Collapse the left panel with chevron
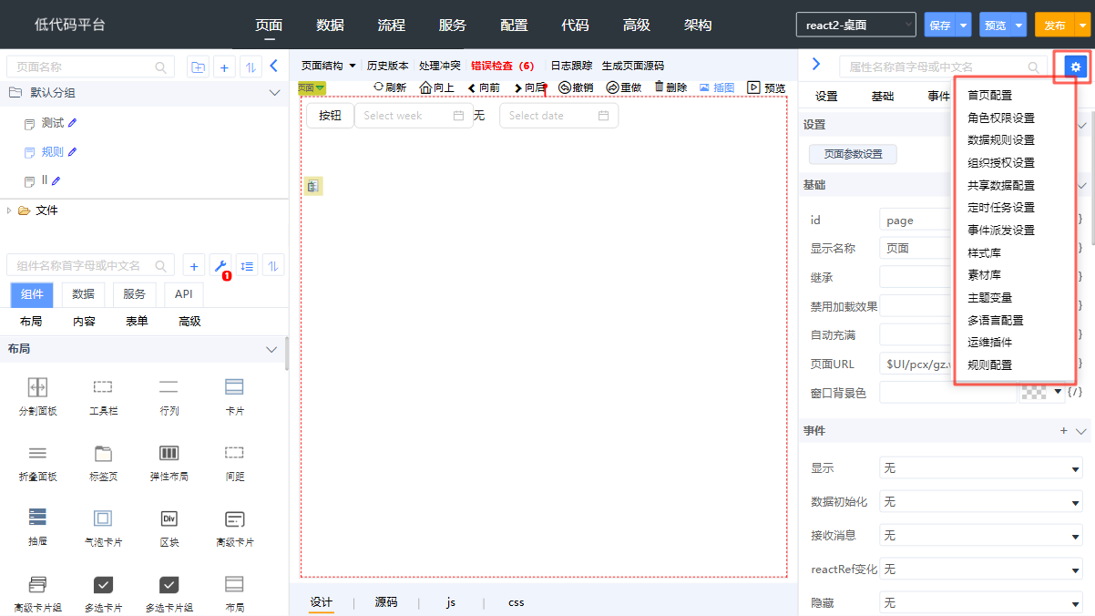The image size is (1095, 616). point(273,66)
